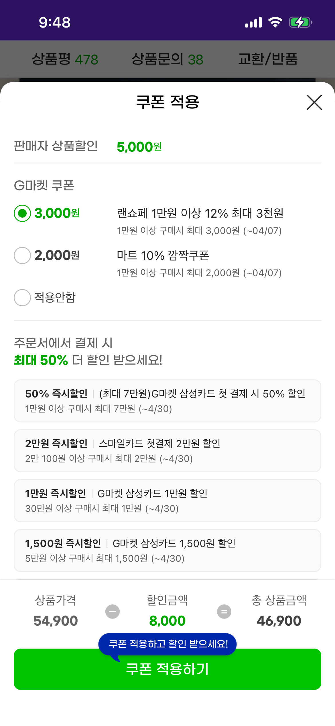
Task: Tap the battery charging icon
Action: 300,22
